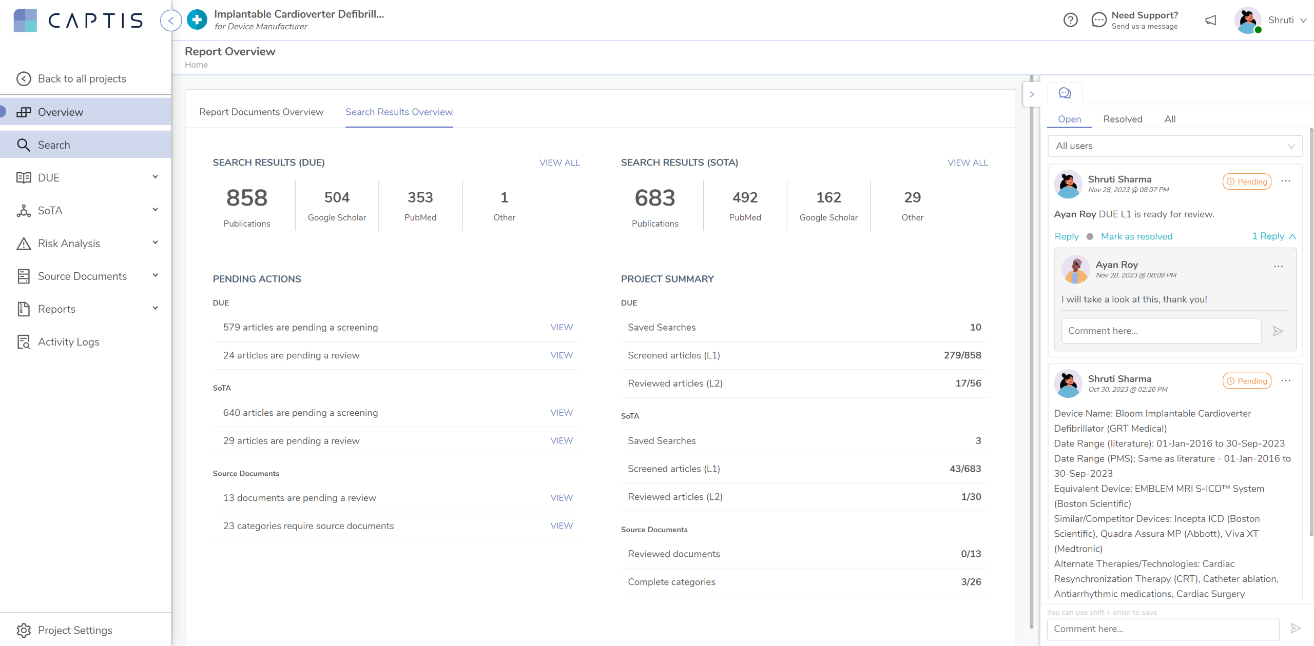View all DUE search results
The width and height of the screenshot is (1314, 646).
point(559,163)
